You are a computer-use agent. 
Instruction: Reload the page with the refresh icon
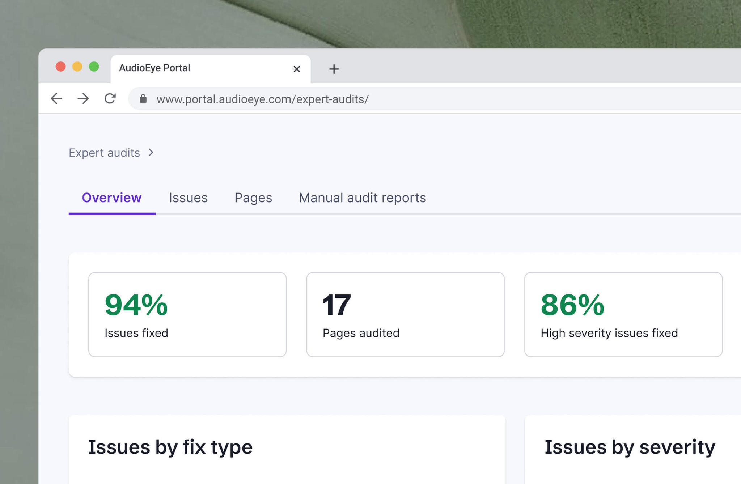[x=110, y=98]
